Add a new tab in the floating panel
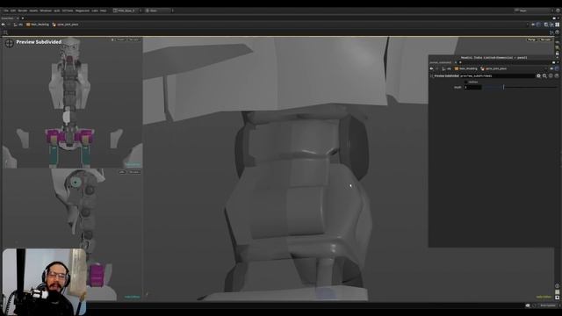 click(x=460, y=62)
